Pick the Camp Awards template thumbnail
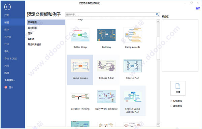Screen dimensions: 202x129 133,35
